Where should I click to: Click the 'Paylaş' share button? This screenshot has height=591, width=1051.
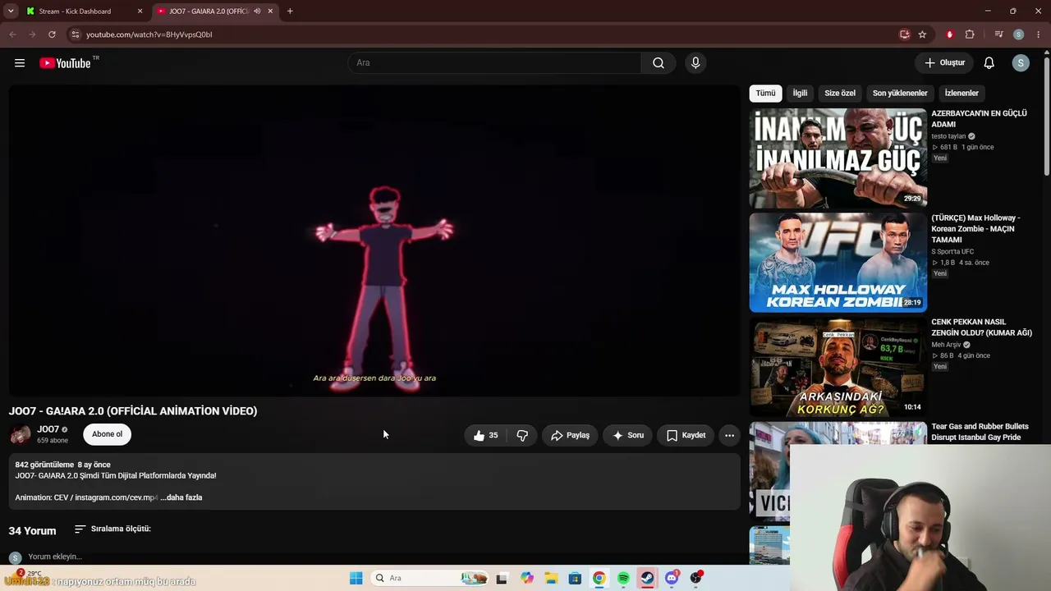[570, 435]
